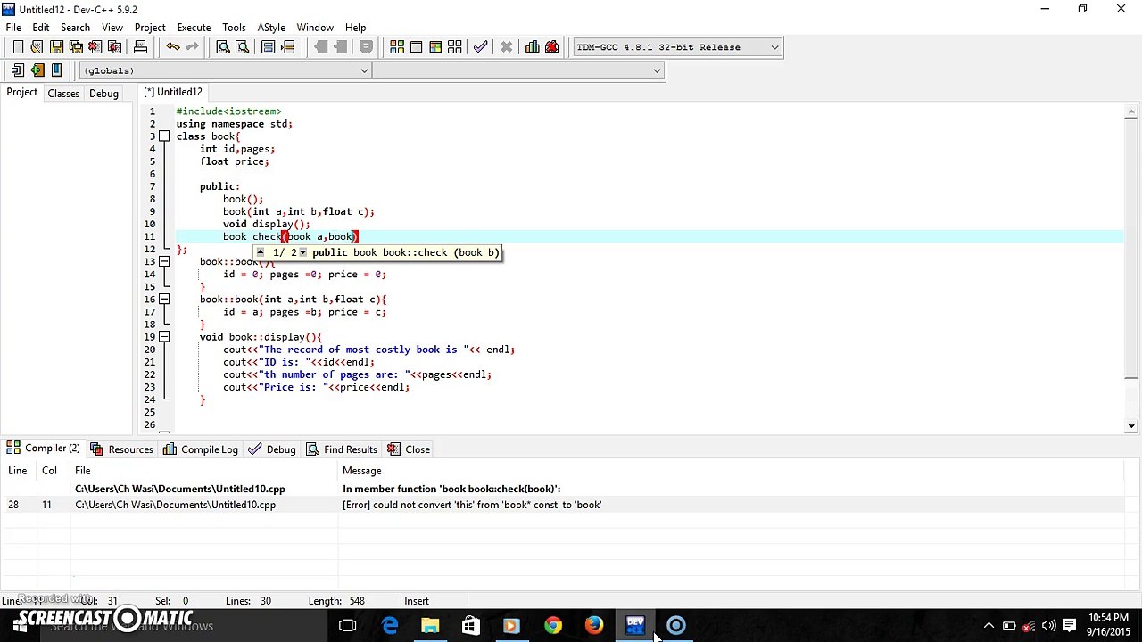Run Syntax Check with the checkmark icon

click(481, 47)
